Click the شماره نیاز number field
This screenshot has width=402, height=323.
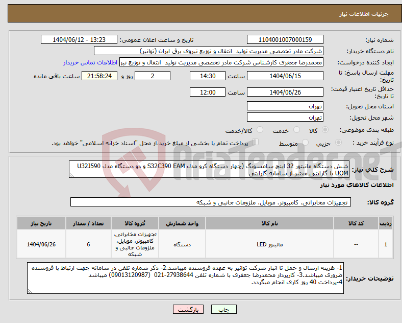285,39
